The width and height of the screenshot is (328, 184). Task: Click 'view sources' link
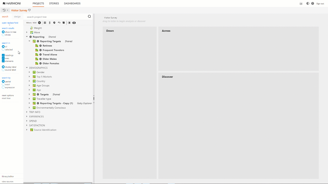coord(8,181)
